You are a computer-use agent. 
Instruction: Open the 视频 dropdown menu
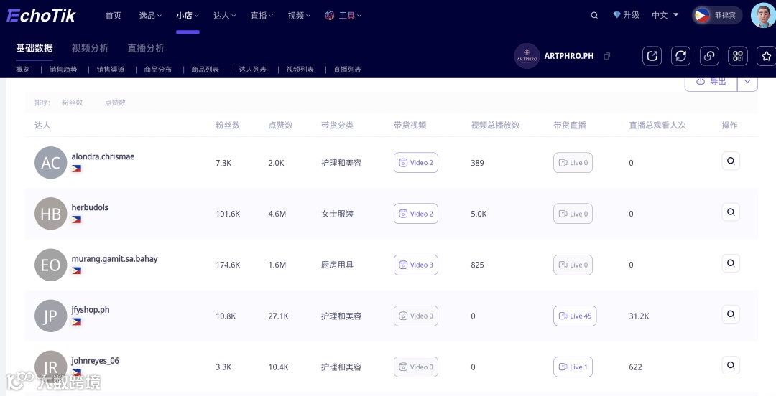[x=299, y=15]
